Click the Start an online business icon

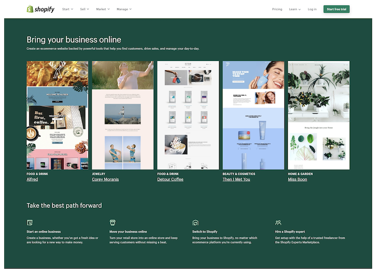pyautogui.click(x=30, y=222)
